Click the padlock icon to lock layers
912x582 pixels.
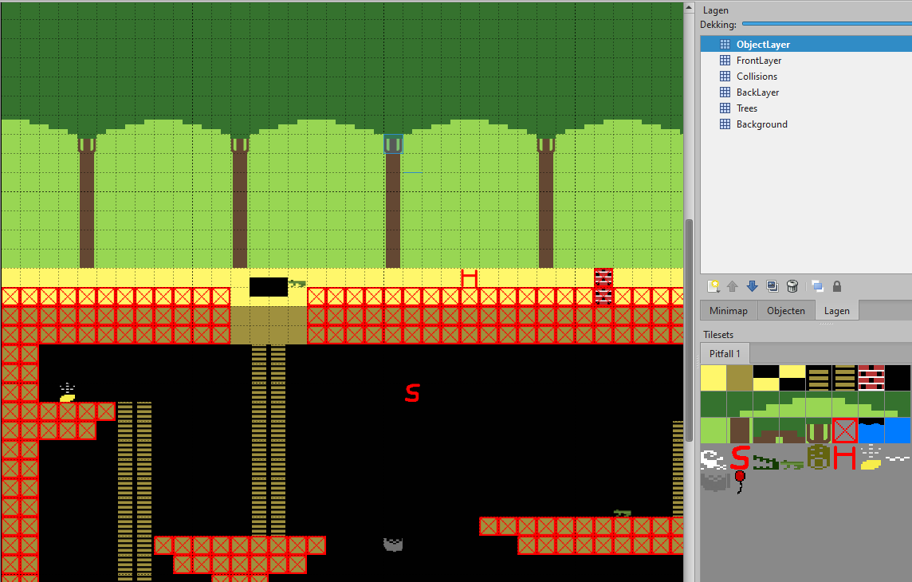(x=837, y=286)
